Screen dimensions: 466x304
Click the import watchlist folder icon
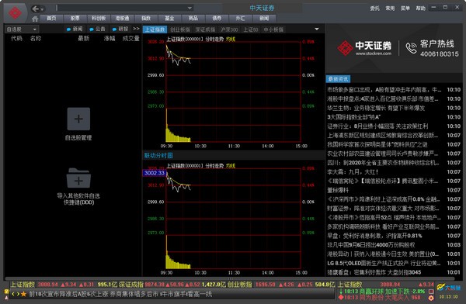click(x=78, y=178)
